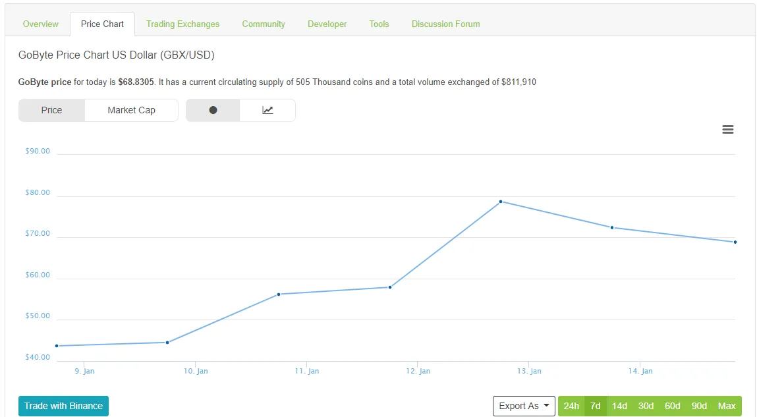Viewport: 757px width, 417px height.
Task: Set chart range to Max
Action: coord(727,406)
